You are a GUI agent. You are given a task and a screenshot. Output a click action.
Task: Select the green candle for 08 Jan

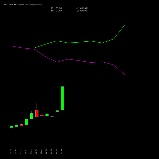coord(27,122)
